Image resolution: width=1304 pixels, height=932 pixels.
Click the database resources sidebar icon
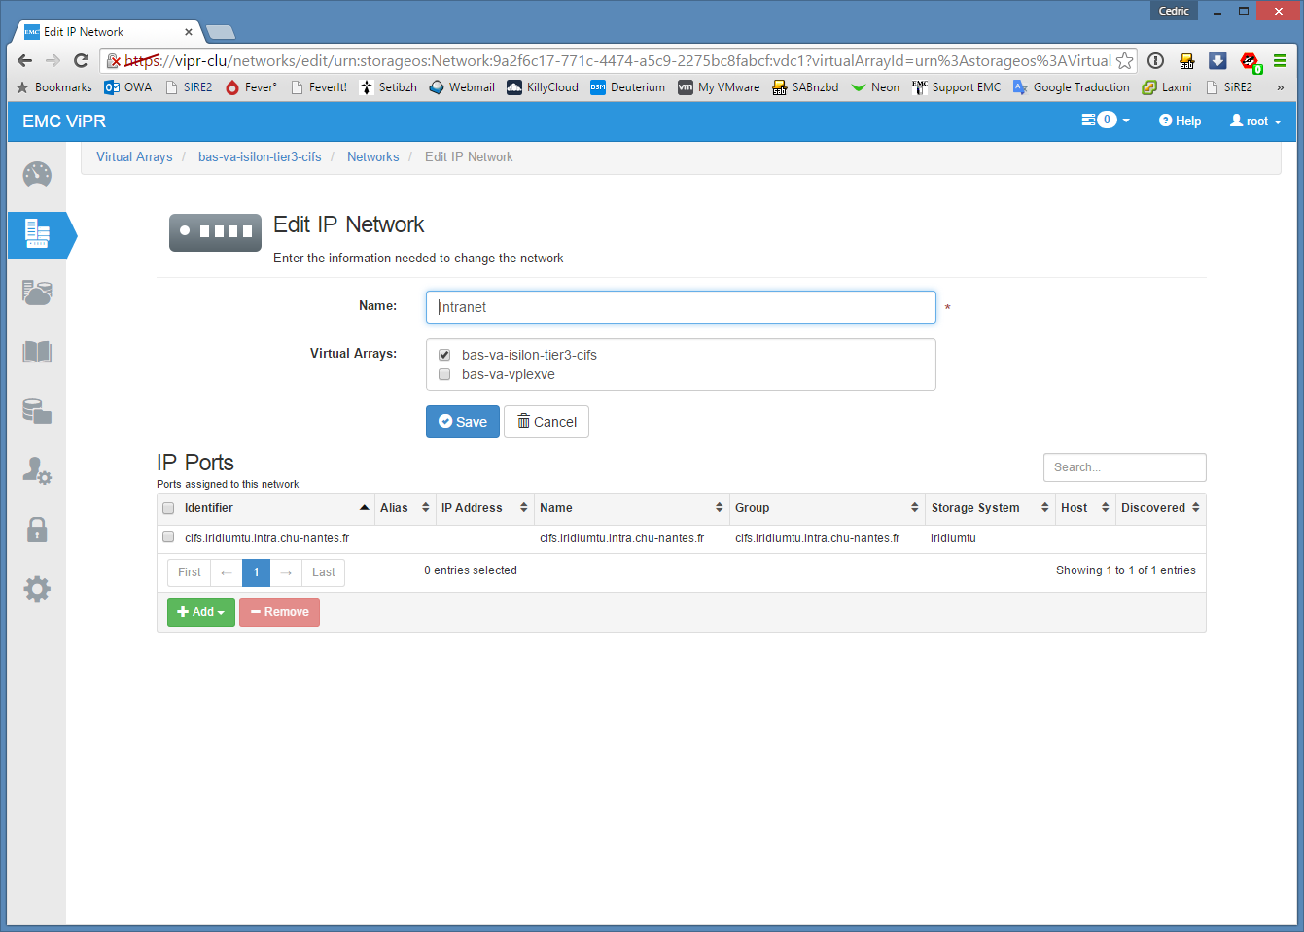coord(37,411)
